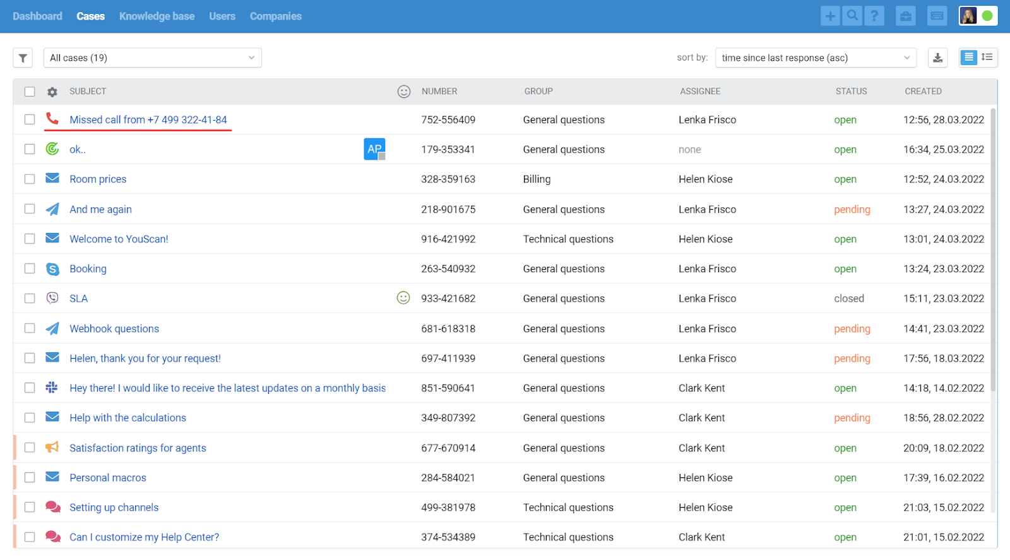Open Helen, thank you for your request! case

(x=145, y=359)
